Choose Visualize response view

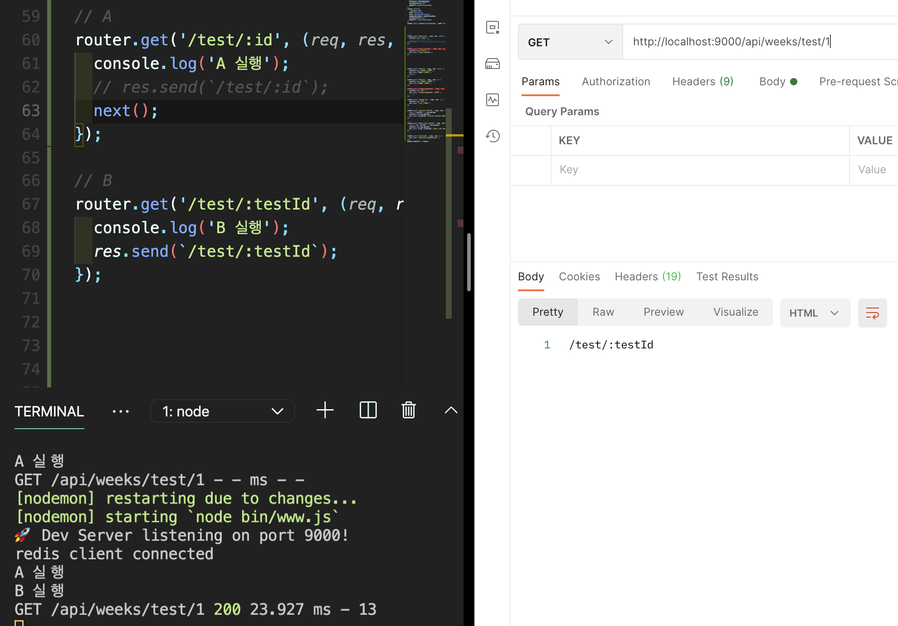click(735, 312)
